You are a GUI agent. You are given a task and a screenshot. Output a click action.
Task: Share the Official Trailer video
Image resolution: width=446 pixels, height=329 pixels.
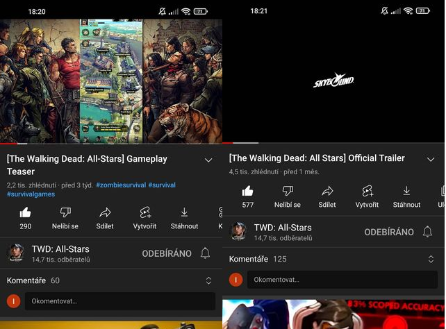click(327, 192)
